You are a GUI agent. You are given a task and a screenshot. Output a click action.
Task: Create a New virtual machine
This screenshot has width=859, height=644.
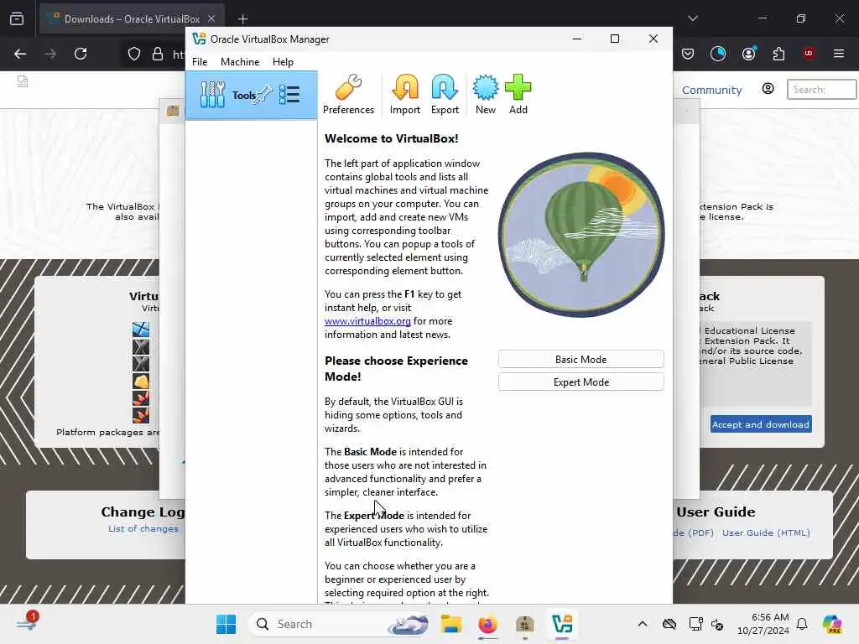(x=486, y=94)
